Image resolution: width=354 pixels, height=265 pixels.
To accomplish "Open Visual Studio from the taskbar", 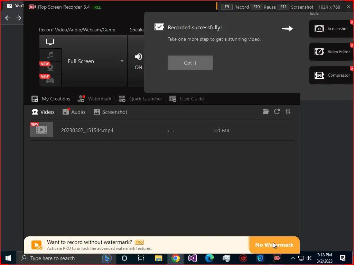I will (x=193, y=258).
